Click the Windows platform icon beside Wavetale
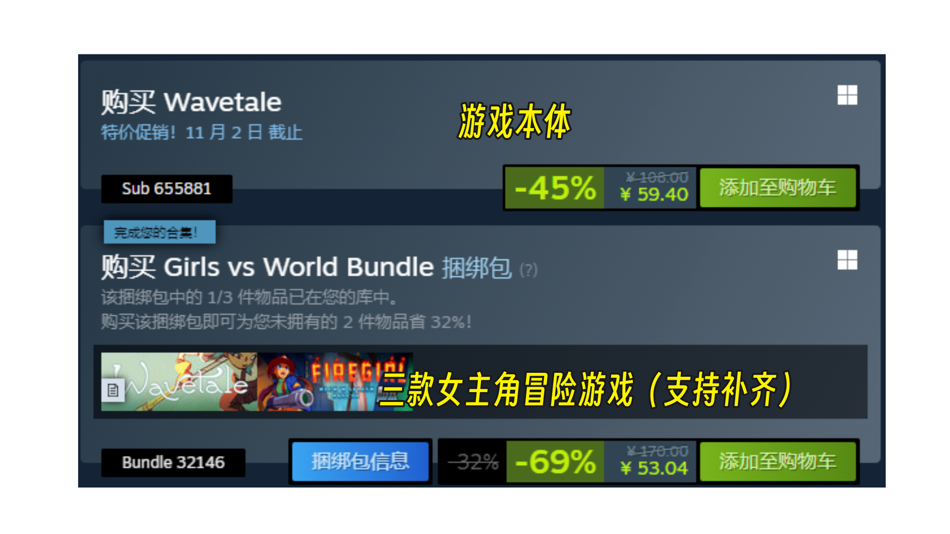Screen dimensions: 950x534 click(847, 95)
